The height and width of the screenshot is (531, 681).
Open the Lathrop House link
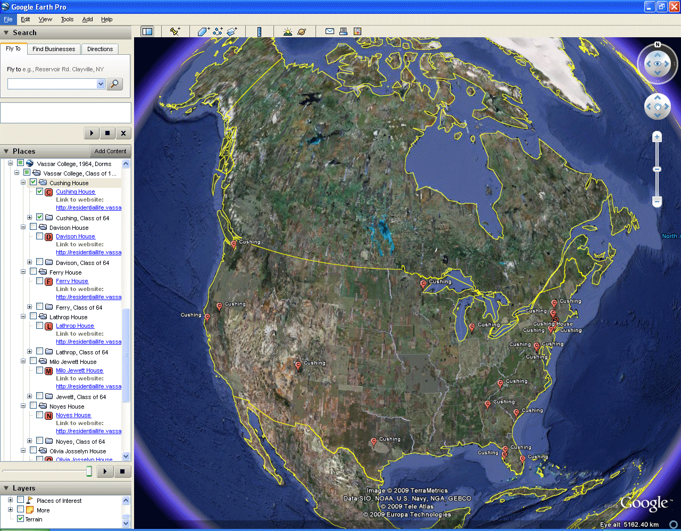[75, 326]
